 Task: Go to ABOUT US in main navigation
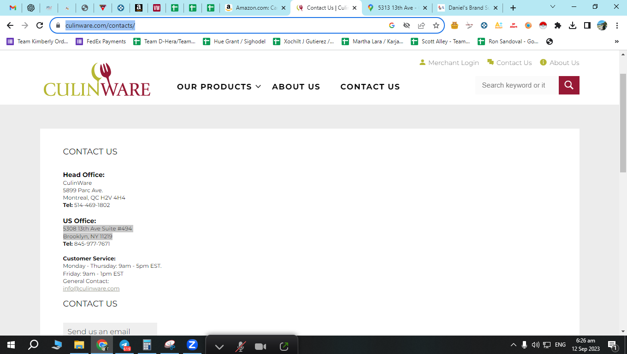click(296, 87)
